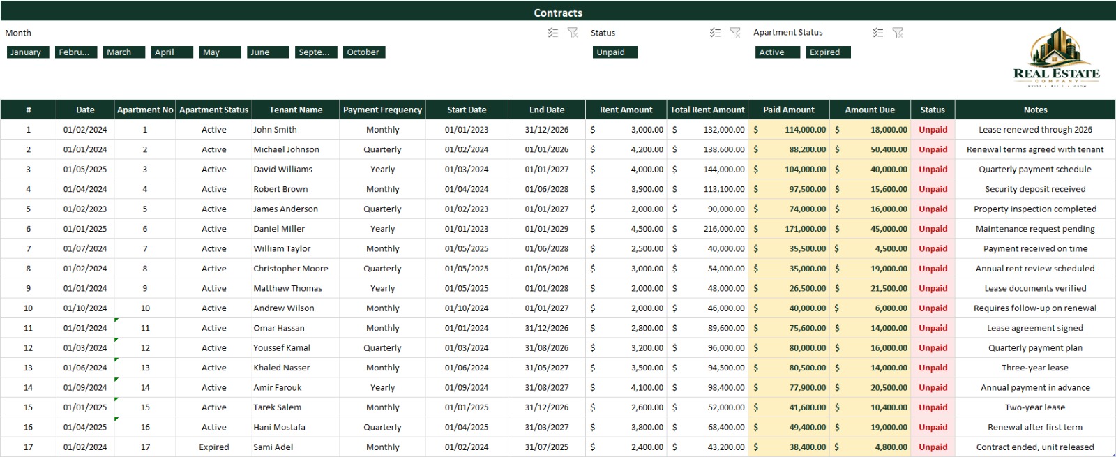Filter by the October month button
This screenshot has height=457, width=1116.
tap(364, 52)
